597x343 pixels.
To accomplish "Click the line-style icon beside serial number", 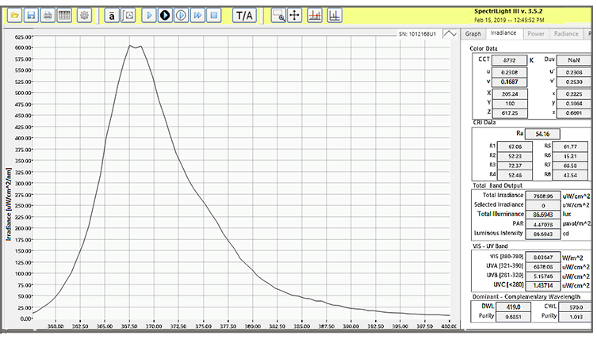I will [x=450, y=33].
